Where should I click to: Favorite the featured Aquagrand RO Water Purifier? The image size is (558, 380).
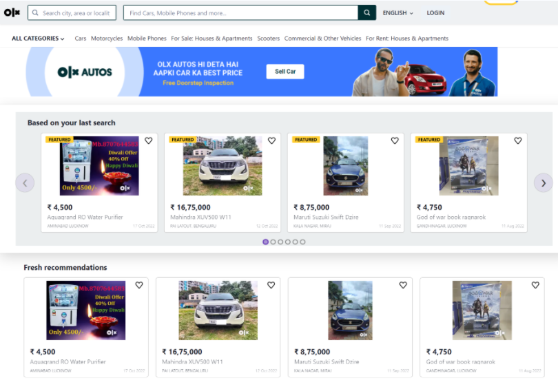(148, 140)
